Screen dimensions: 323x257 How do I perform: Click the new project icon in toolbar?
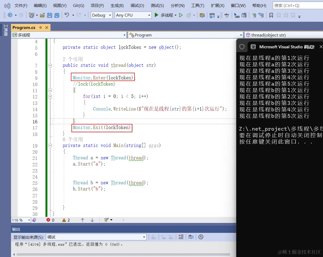[31, 15]
